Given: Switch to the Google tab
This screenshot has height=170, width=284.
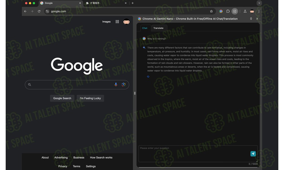Looking at the screenshot, I should click(61, 3).
